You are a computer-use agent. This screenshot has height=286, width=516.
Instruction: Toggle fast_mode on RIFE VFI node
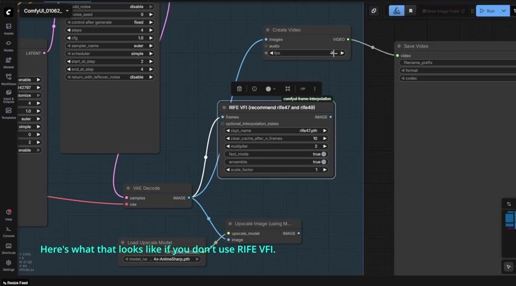point(323,154)
